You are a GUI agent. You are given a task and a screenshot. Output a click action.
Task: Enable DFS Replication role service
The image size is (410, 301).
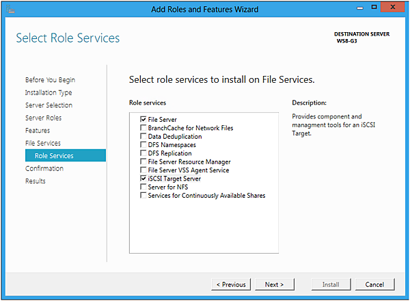click(x=143, y=153)
